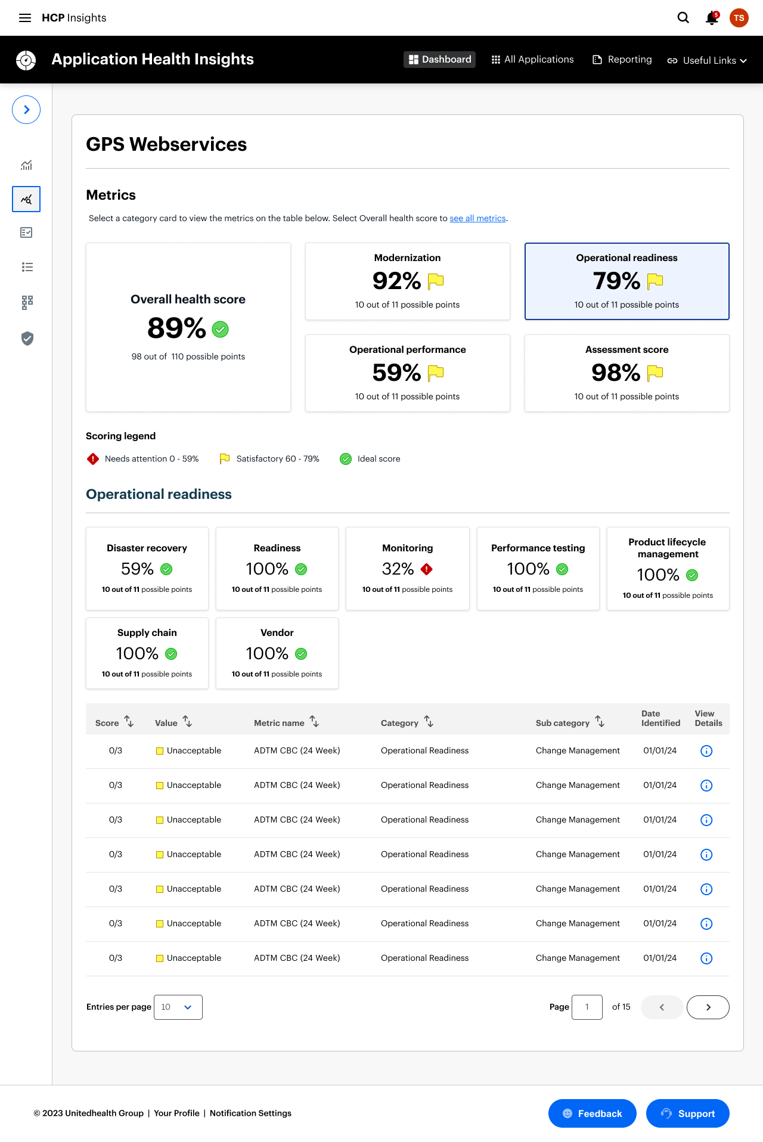Click the Support button

click(x=688, y=1113)
